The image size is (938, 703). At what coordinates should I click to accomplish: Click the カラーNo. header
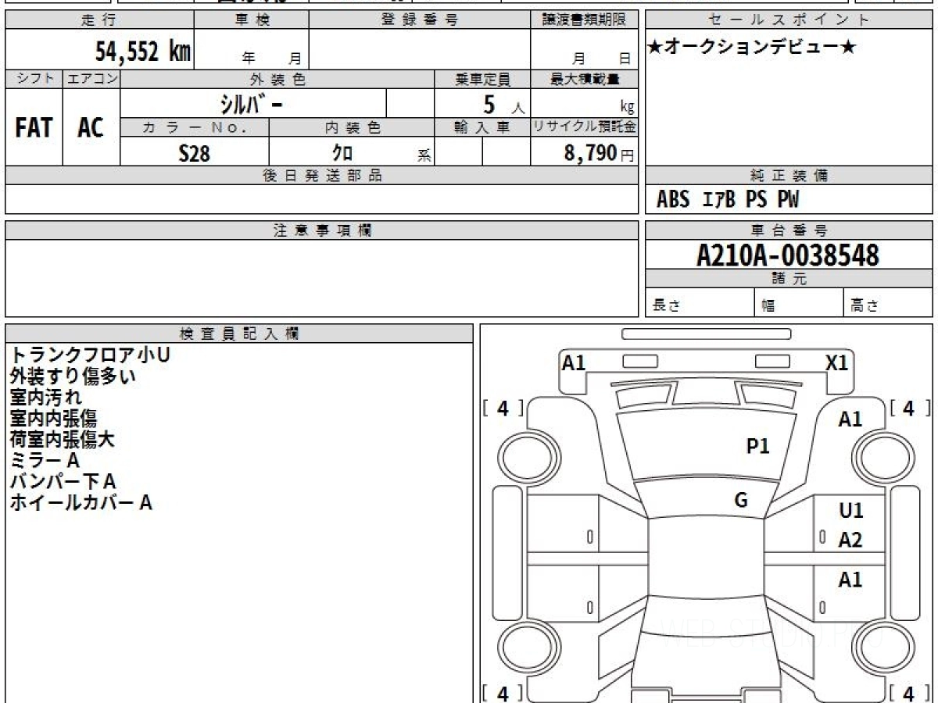pos(195,128)
